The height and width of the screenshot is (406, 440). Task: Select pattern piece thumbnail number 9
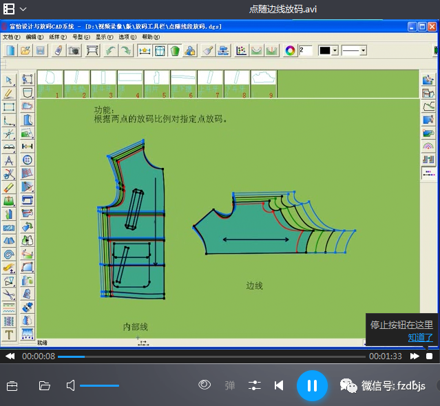click(264, 84)
